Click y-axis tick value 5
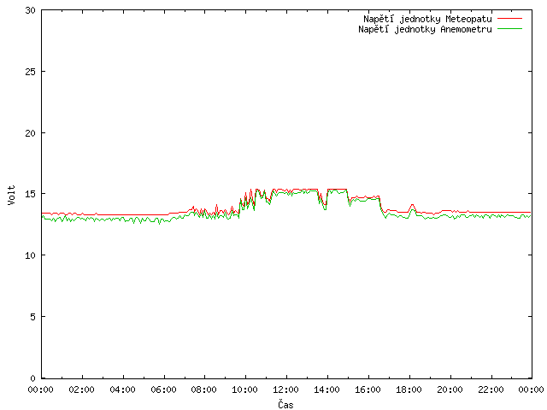Viewport: 547px width, 410px height. tap(32, 317)
